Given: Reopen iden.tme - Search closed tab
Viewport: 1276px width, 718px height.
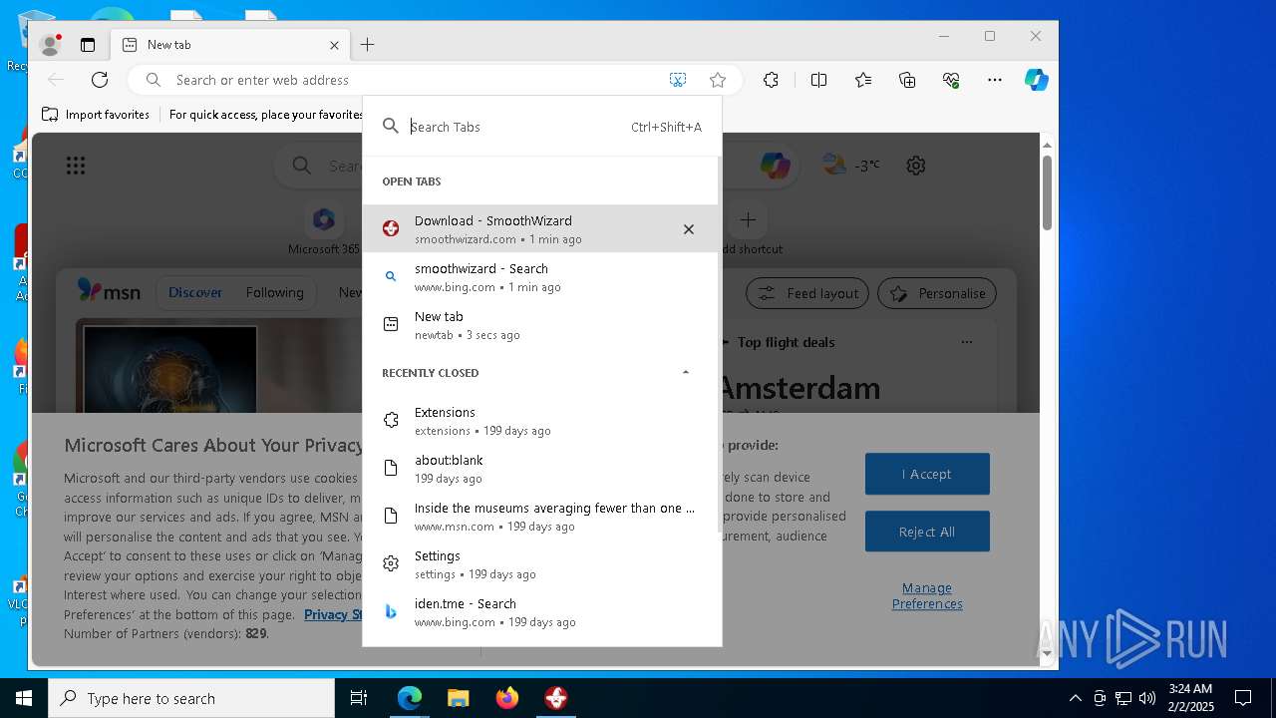Looking at the screenshot, I should pyautogui.click(x=540, y=612).
